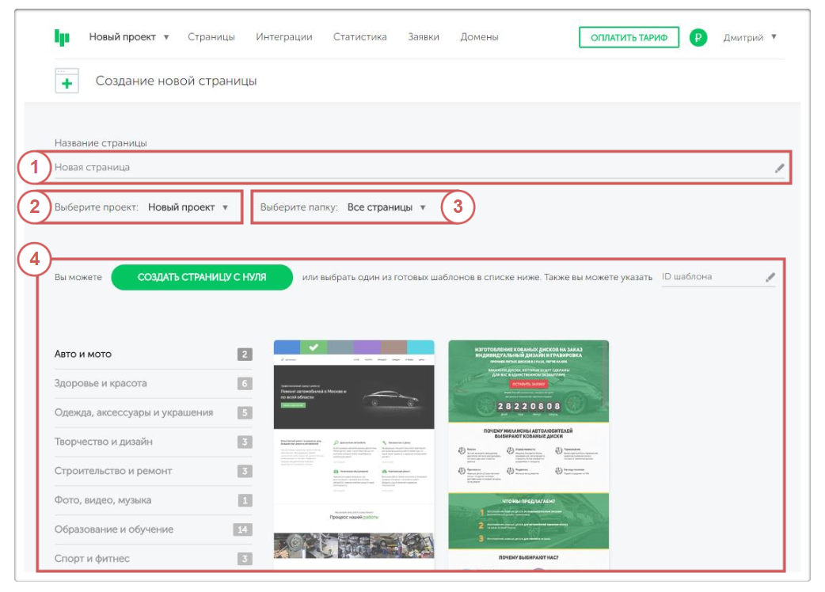The image size is (825, 592).
Task: Switch to the Статистика section
Action: (x=359, y=37)
